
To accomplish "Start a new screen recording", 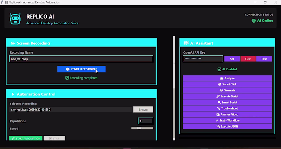I will click(81, 69).
